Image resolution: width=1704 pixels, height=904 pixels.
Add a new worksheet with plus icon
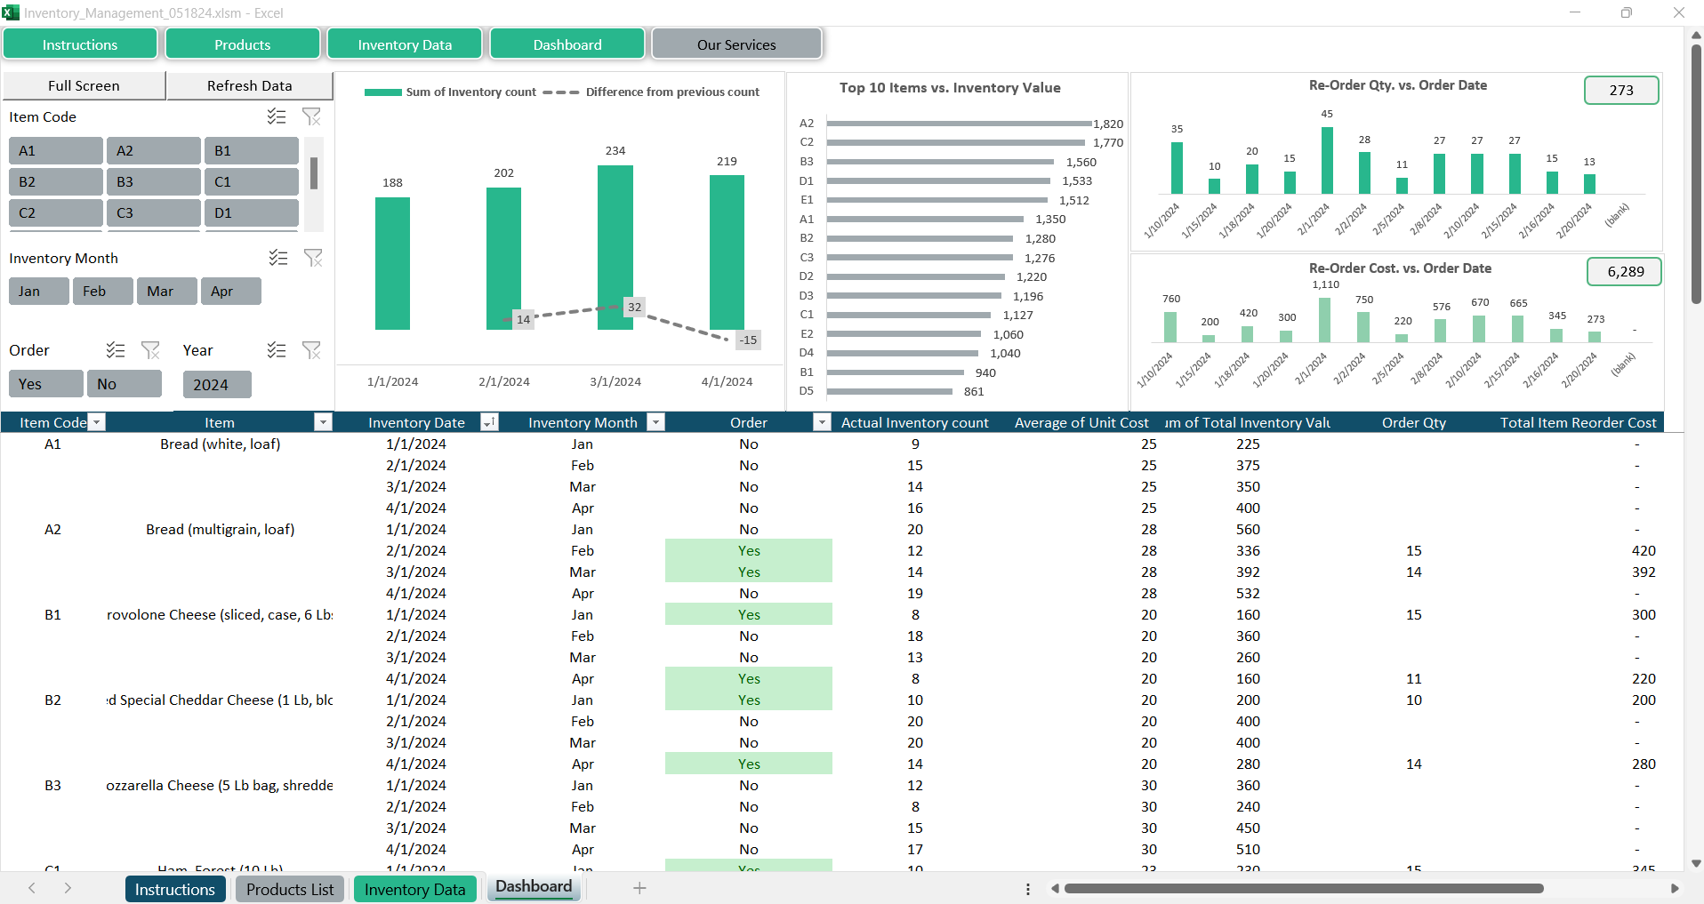639,888
